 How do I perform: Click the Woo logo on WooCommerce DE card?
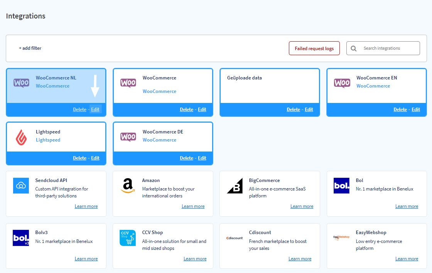tap(128, 136)
